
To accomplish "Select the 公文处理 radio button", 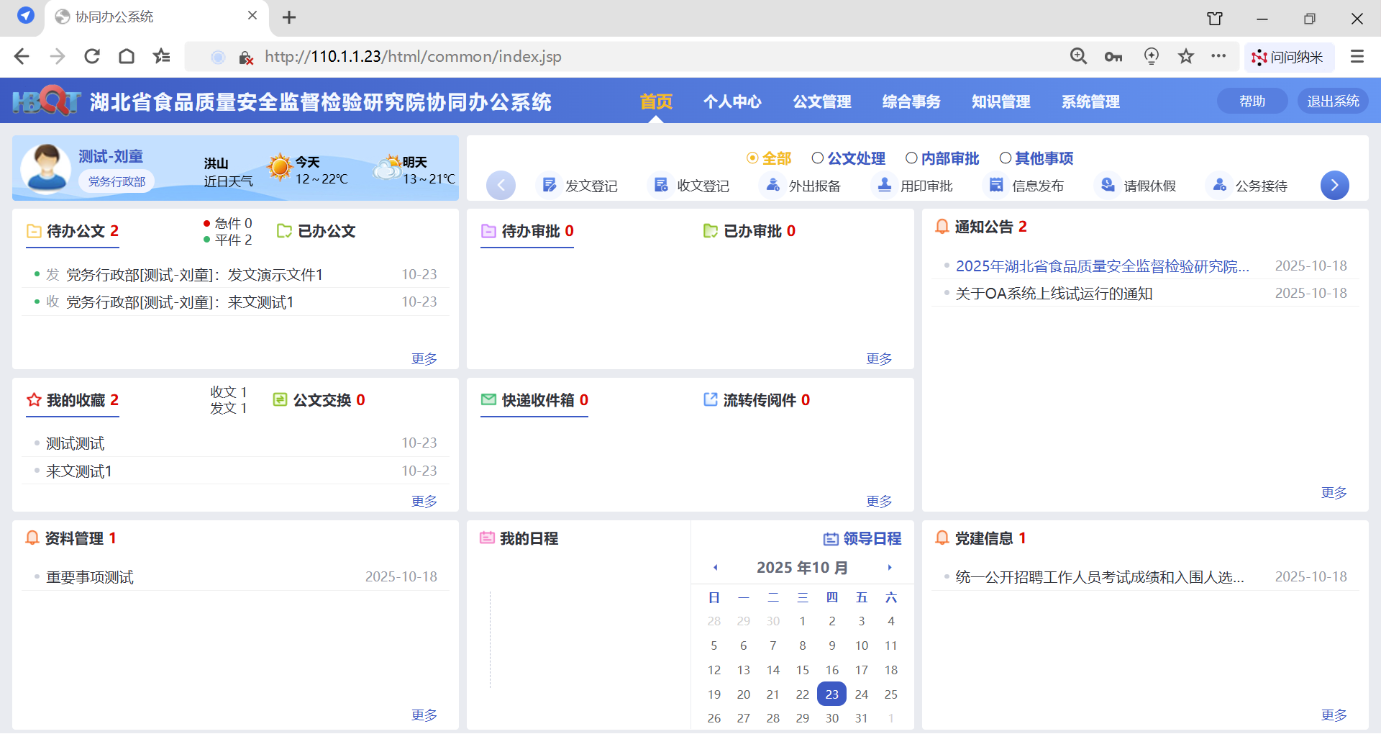I will pyautogui.click(x=818, y=158).
